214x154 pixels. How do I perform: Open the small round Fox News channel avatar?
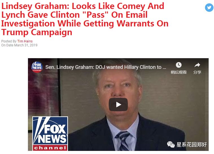point(37,67)
